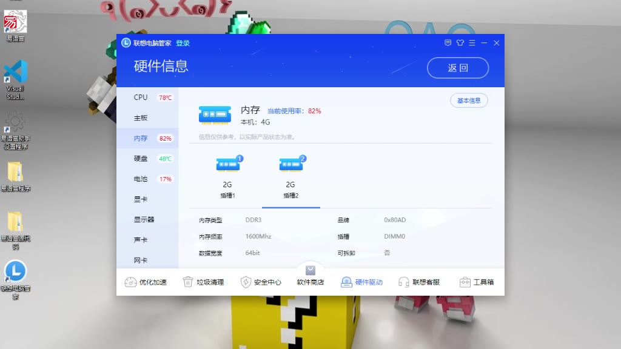Image resolution: width=621 pixels, height=349 pixels.
Task: Select 显示器 in the hardware sidebar
Action: click(147, 219)
